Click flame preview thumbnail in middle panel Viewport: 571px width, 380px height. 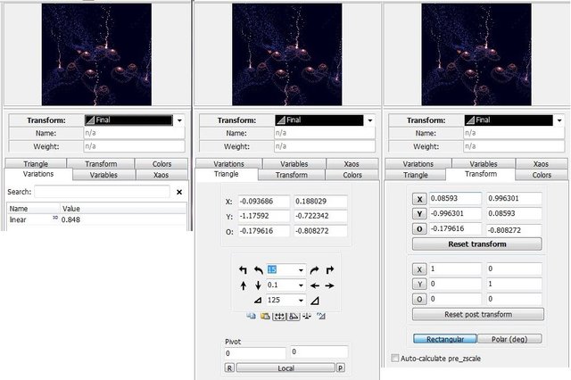pyautogui.click(x=287, y=54)
